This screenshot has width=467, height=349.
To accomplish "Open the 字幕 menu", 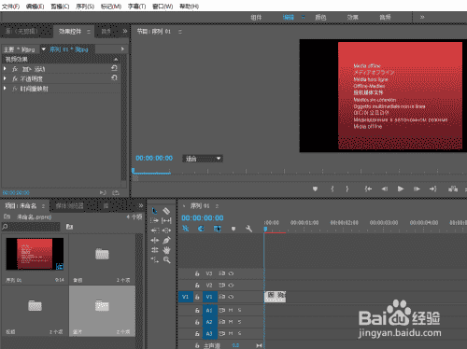I will (x=136, y=7).
